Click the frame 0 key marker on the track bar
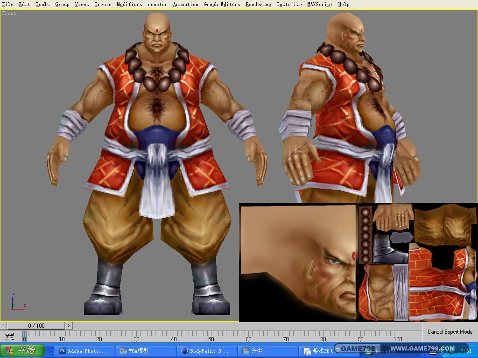Screen dimensions: 478x358 click(24, 337)
